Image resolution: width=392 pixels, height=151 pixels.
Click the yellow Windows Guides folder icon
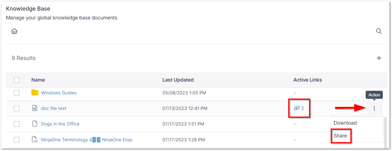click(35, 93)
